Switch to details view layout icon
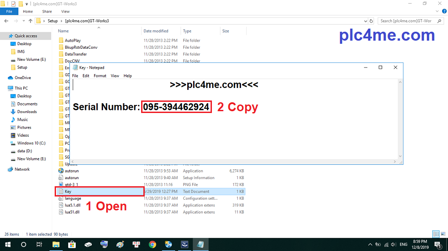This screenshot has width=448, height=251. tap(436, 234)
